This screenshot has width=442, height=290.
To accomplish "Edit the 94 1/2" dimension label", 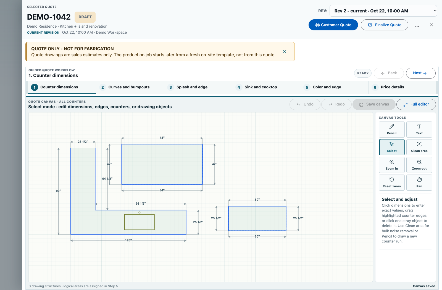I will [141, 204].
